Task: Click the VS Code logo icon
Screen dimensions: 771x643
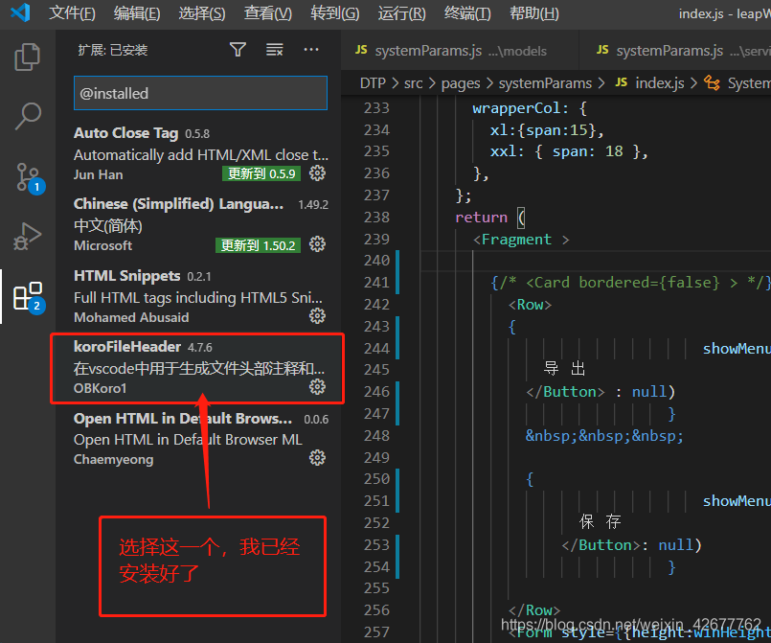Action: (20, 12)
